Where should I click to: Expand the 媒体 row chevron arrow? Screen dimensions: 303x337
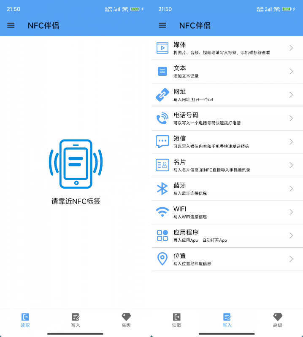tap(291, 48)
